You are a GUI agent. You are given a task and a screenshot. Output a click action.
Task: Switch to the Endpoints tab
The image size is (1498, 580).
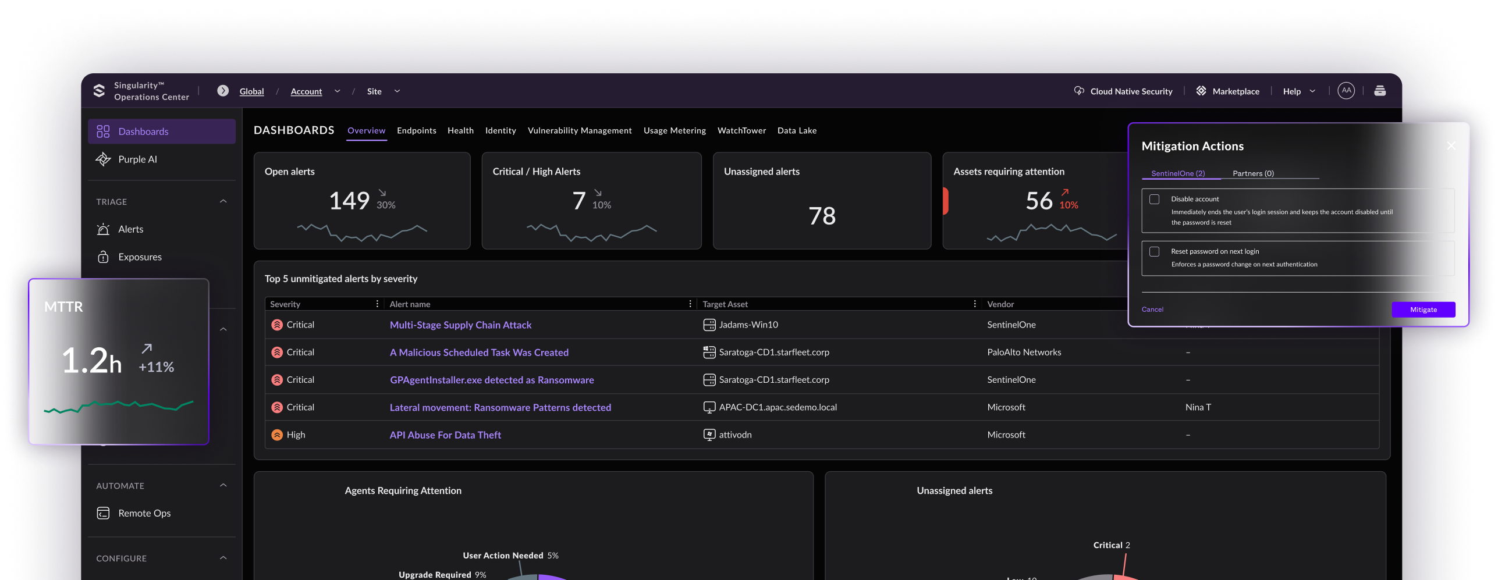click(x=416, y=131)
